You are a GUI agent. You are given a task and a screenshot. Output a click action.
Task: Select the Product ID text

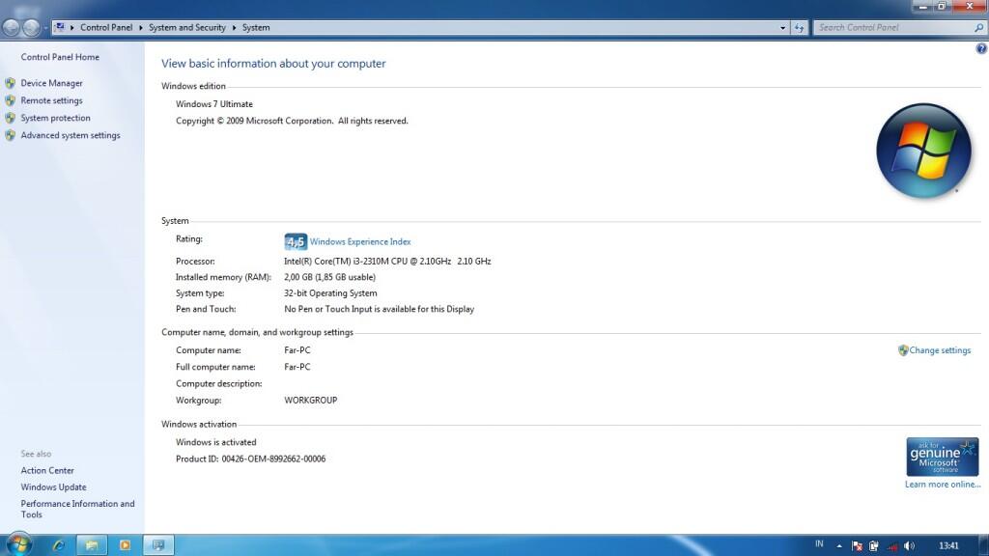tap(250, 459)
